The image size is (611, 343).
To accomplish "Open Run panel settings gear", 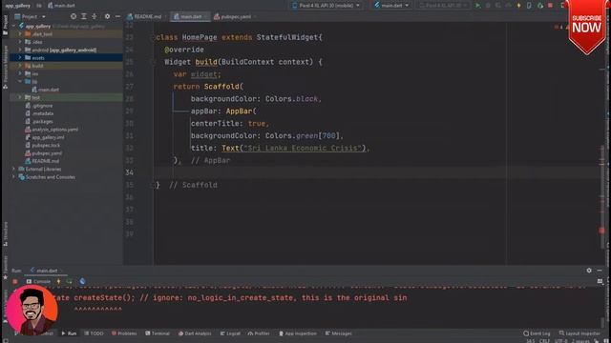I will [x=589, y=271].
